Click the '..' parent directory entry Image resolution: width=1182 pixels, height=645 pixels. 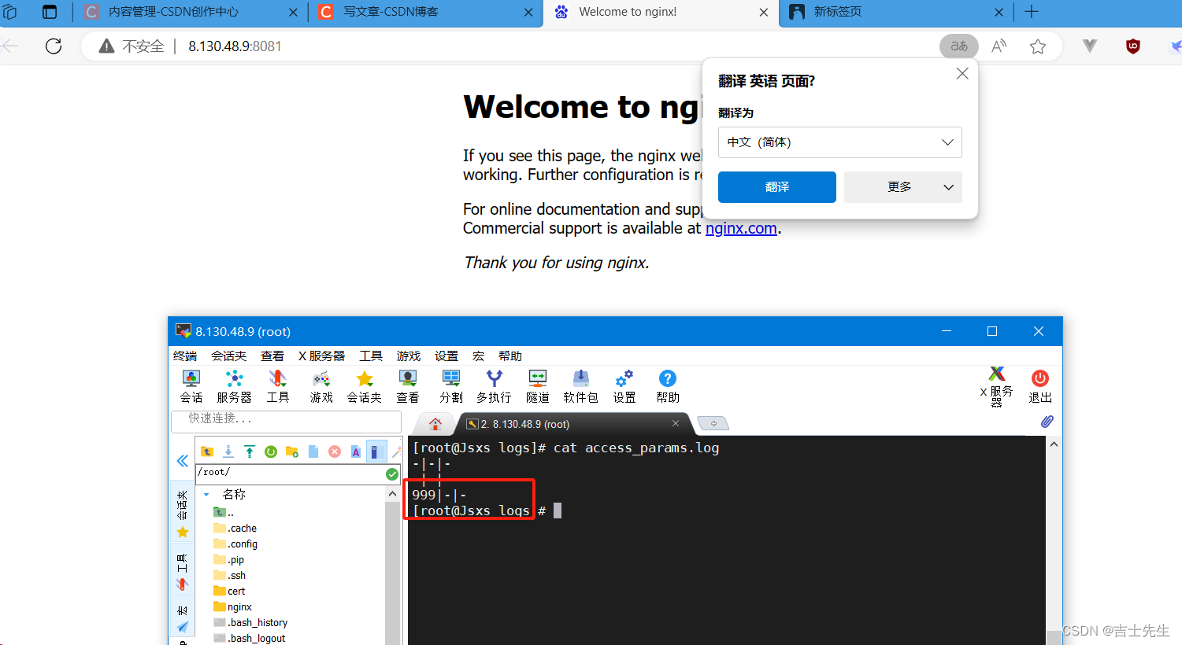coord(224,512)
